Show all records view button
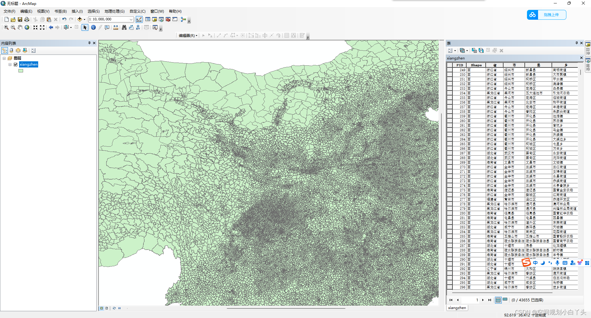Viewport: 591px width, 318px height. [x=498, y=300]
